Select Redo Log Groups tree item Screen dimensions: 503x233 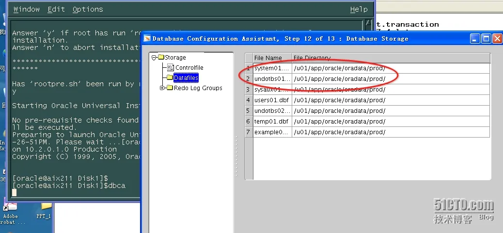[x=198, y=88]
